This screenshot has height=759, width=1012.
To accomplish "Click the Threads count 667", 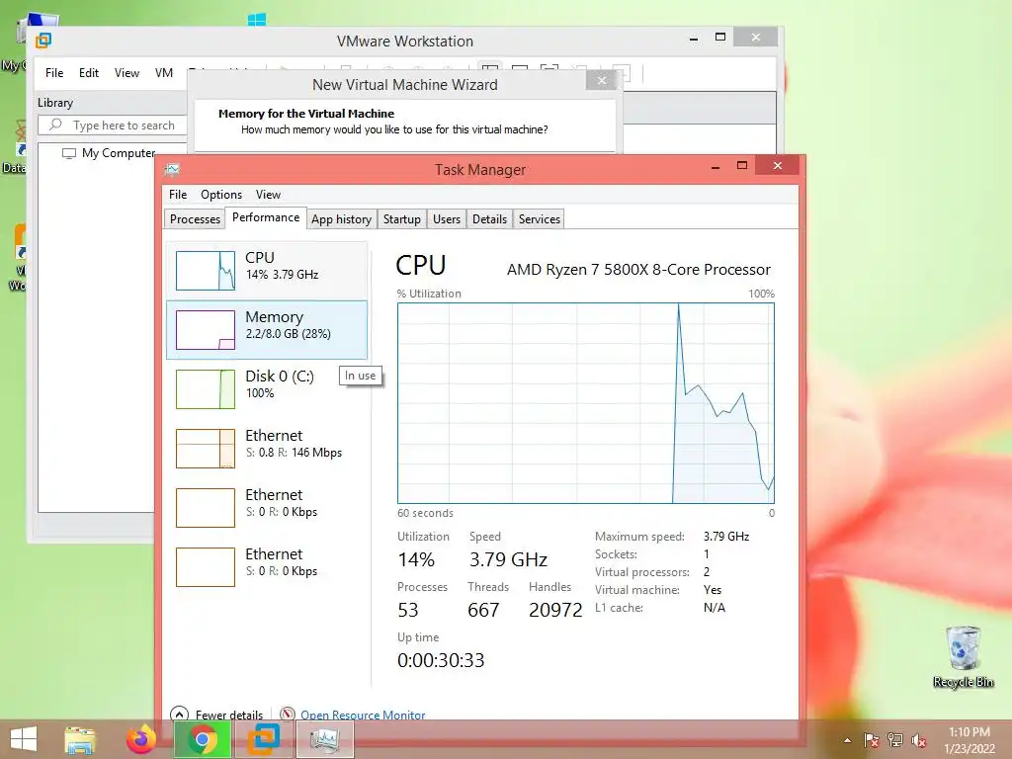I will pos(483,610).
